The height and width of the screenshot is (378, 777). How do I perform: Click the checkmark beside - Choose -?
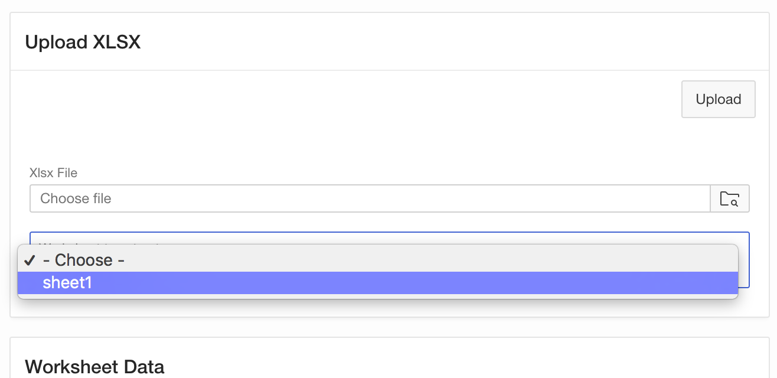[x=30, y=260]
